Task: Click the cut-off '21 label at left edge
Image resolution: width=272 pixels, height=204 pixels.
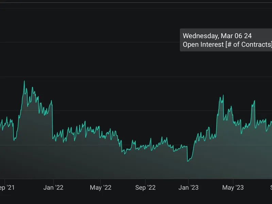Action: 7,188
